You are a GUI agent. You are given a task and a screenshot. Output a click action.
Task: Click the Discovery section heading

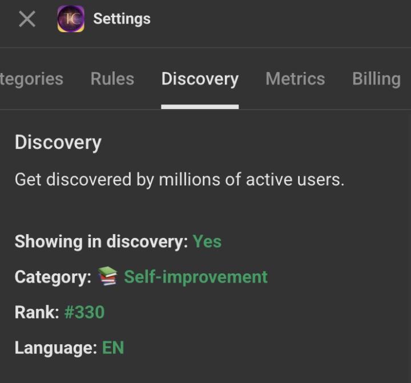58,142
